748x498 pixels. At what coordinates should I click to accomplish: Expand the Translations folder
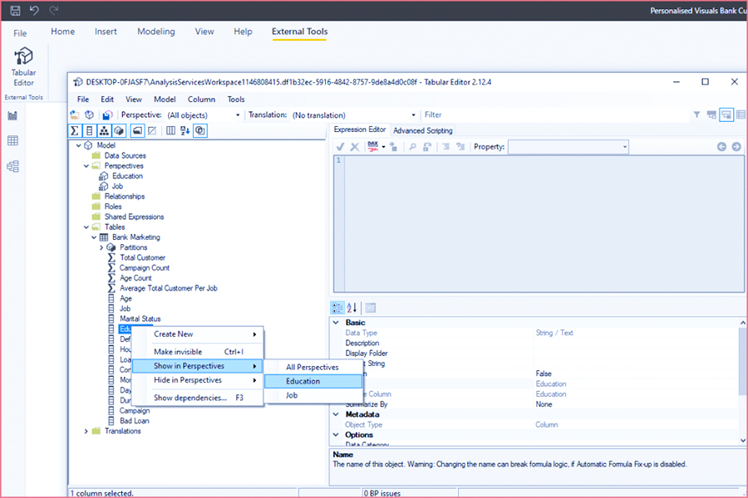click(86, 431)
